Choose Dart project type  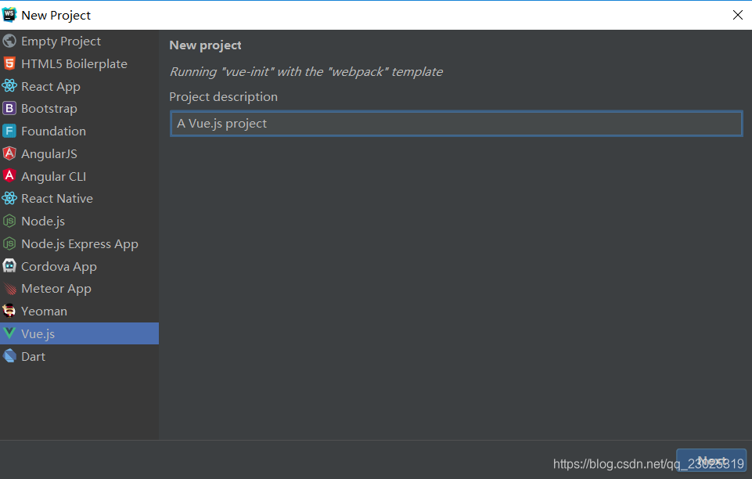(79, 356)
